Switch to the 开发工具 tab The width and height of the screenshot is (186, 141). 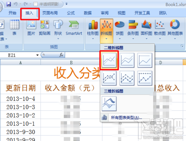tap(142, 13)
